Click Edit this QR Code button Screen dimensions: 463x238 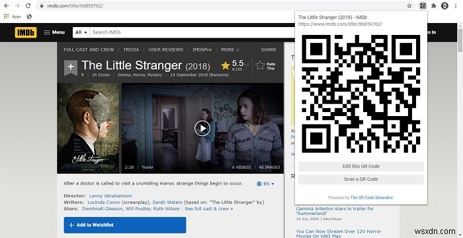click(361, 167)
